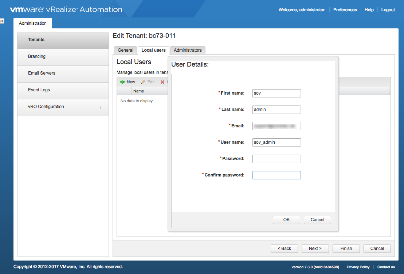
Task: Open the Help link
Action: pos(369,10)
